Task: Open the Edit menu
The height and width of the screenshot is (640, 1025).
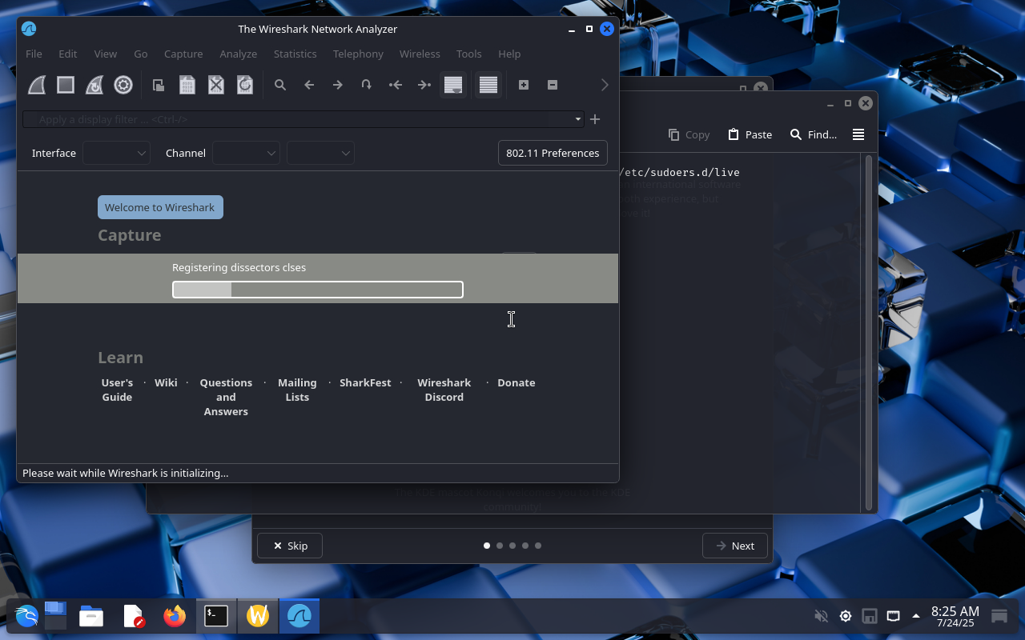Action: pyautogui.click(x=67, y=54)
